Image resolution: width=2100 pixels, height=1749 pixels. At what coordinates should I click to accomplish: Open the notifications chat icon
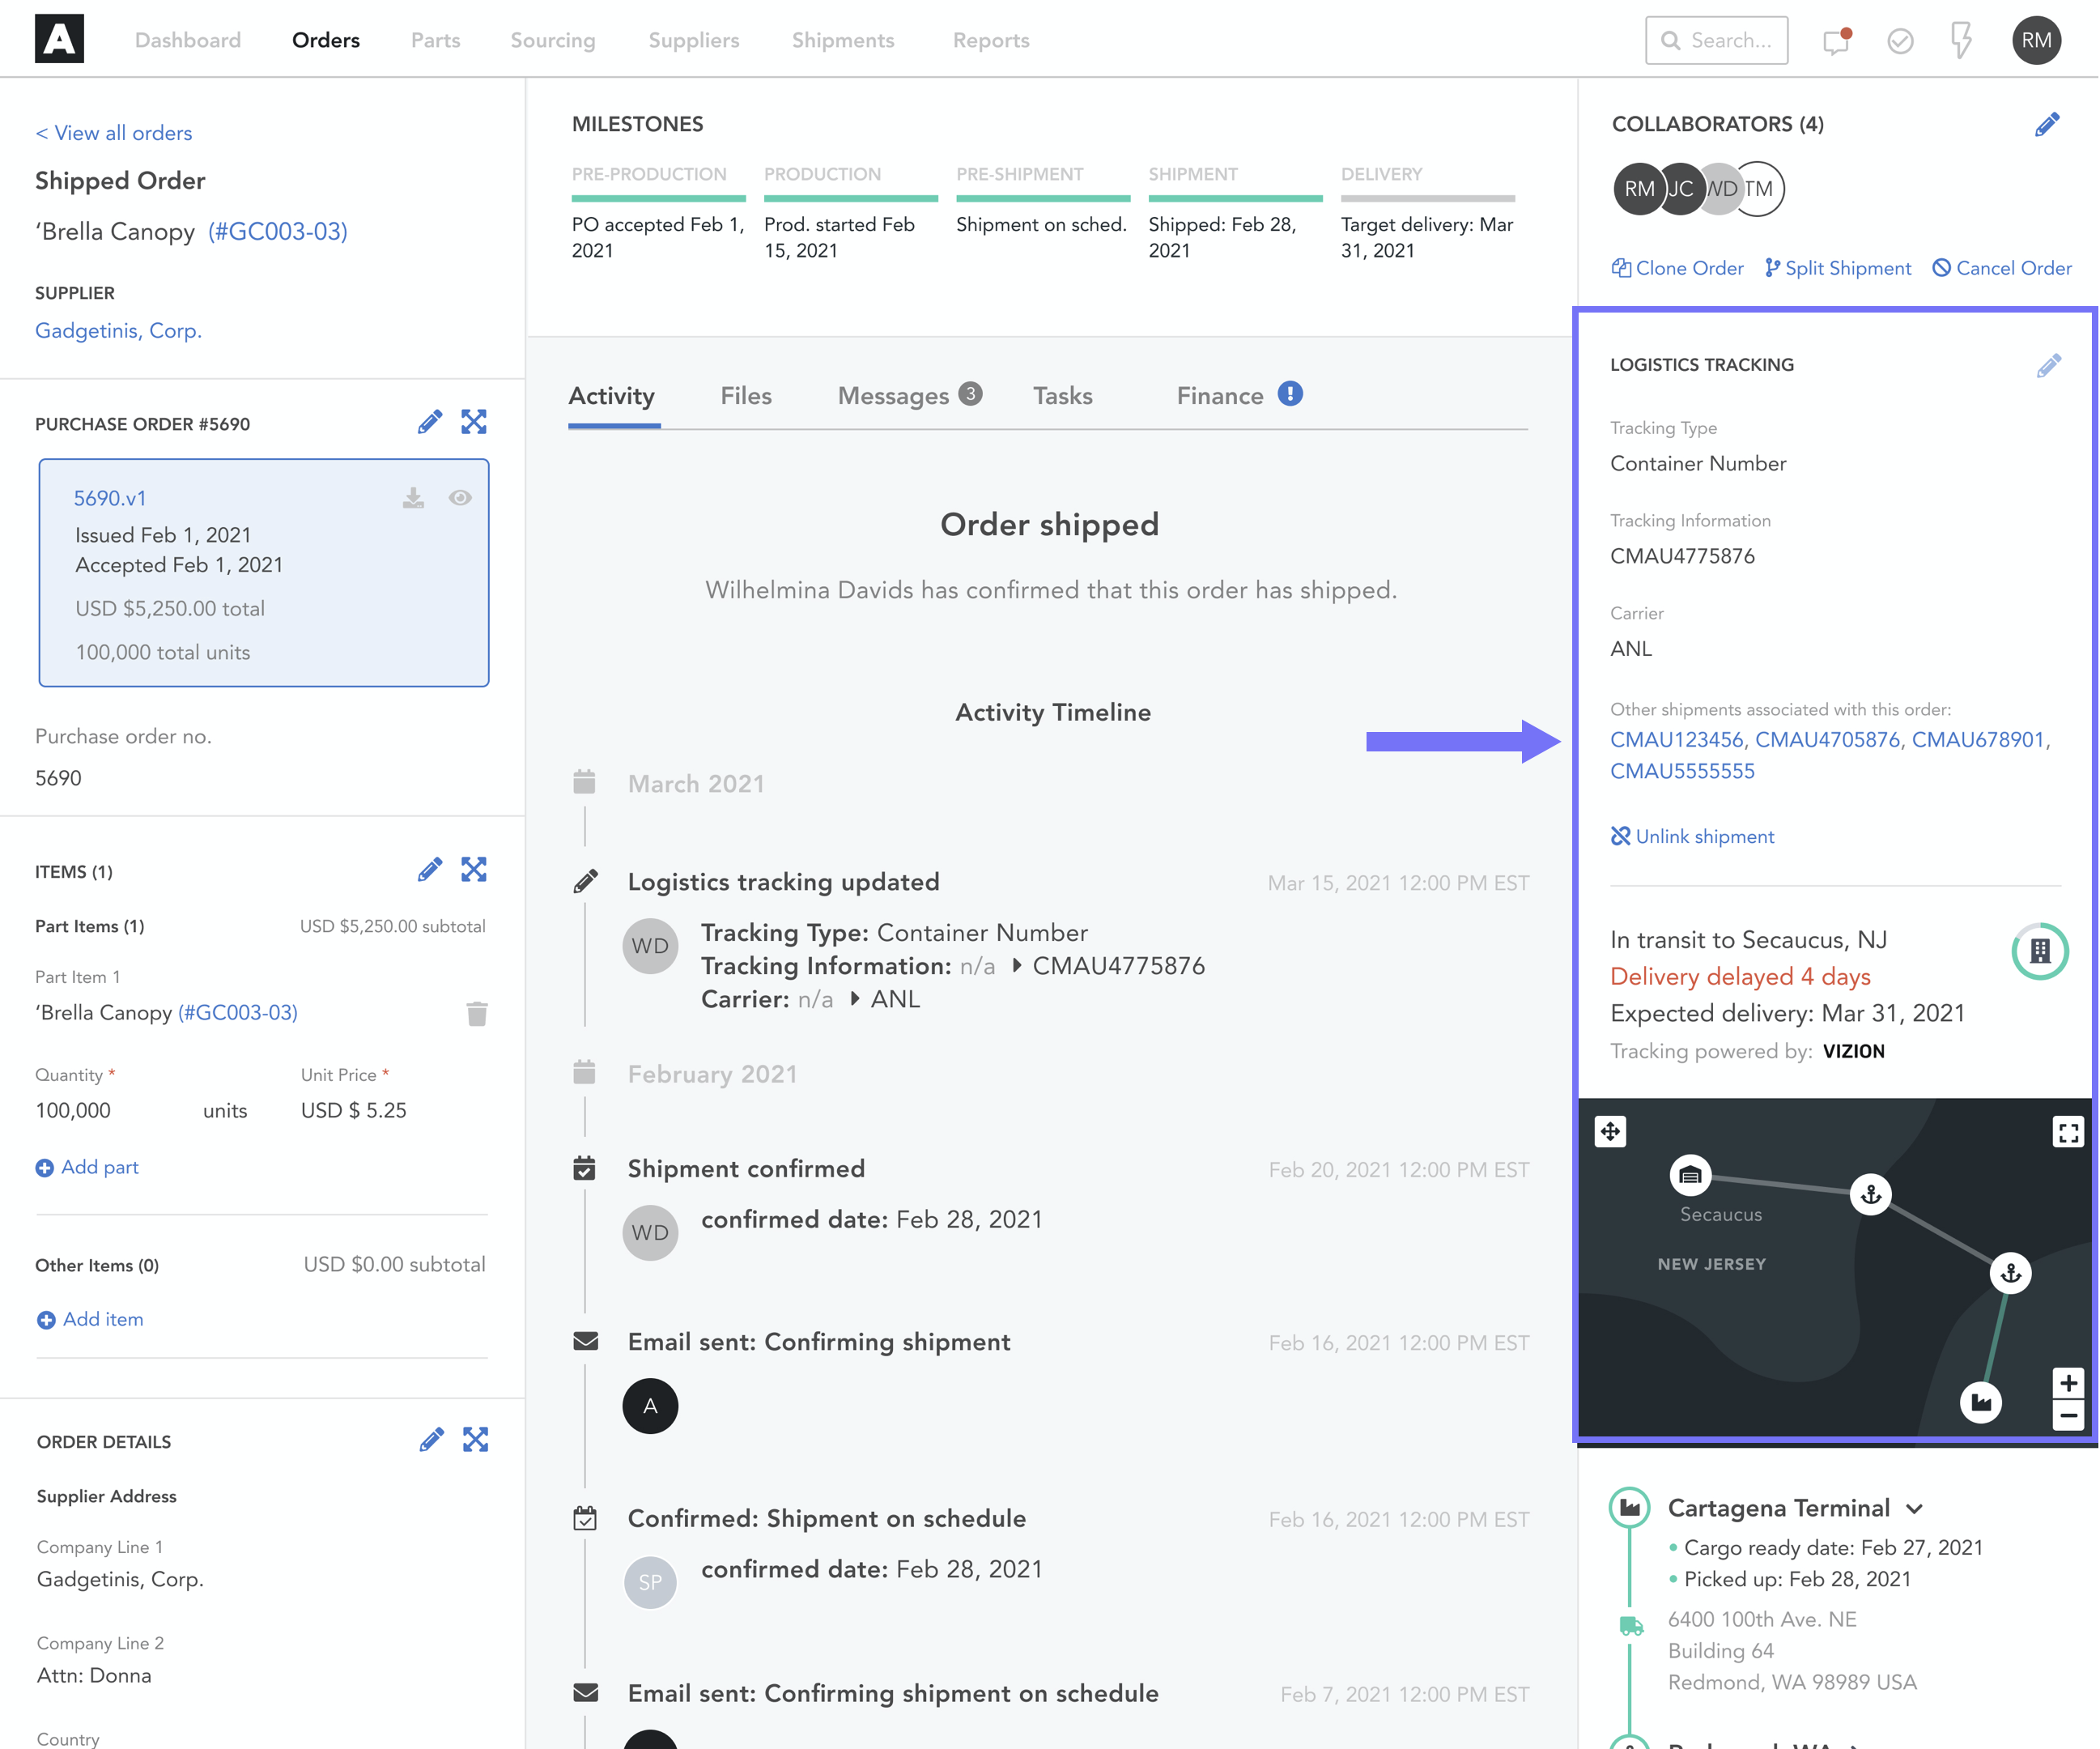coord(1837,40)
